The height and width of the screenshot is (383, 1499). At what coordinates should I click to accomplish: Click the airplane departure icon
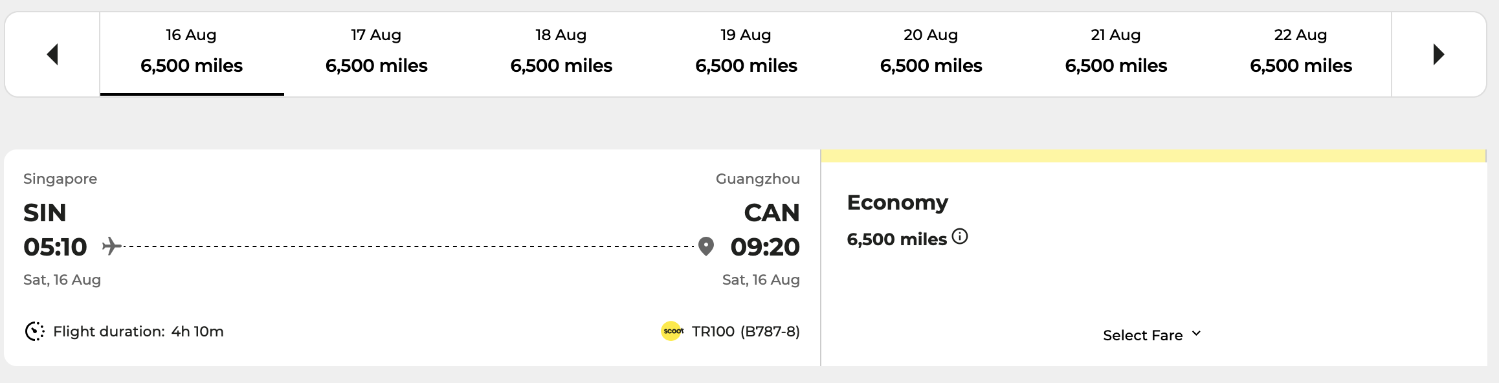coord(111,246)
